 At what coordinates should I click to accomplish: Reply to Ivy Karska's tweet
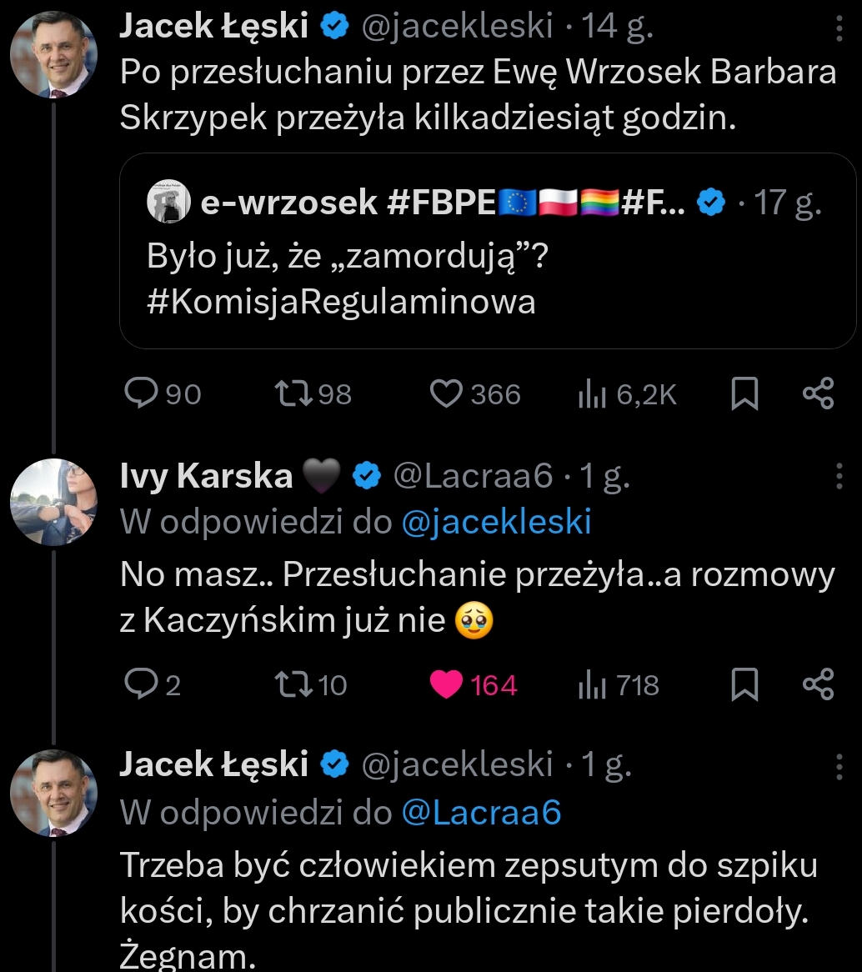pos(138,684)
